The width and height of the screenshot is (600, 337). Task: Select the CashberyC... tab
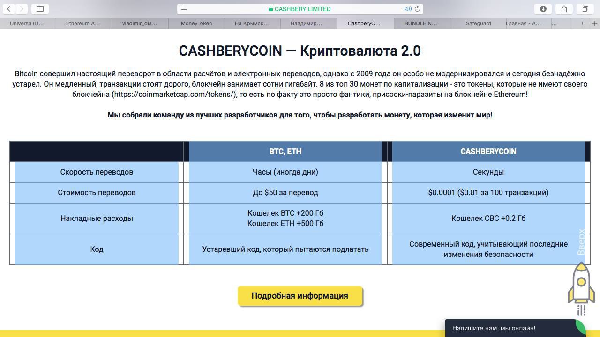[x=365, y=23]
